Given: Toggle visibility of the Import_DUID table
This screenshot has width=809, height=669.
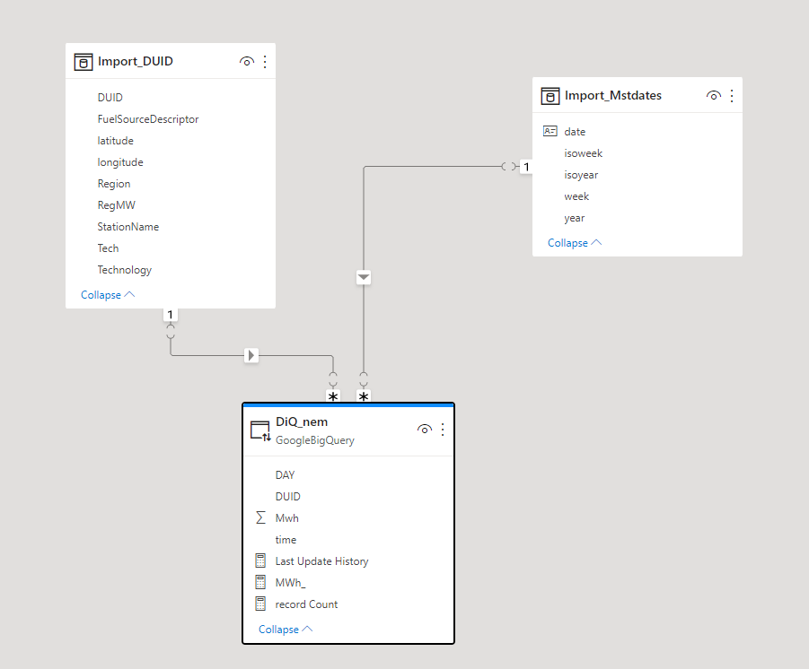Looking at the screenshot, I should click(246, 61).
